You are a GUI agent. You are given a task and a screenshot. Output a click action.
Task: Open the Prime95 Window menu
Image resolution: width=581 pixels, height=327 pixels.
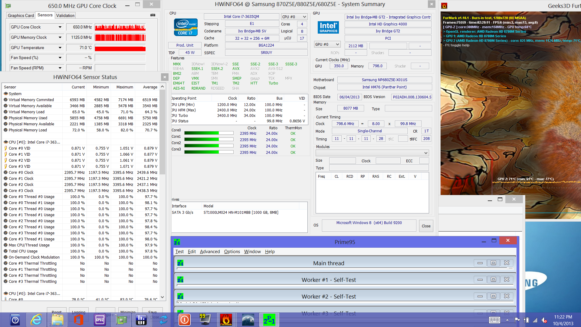(252, 251)
